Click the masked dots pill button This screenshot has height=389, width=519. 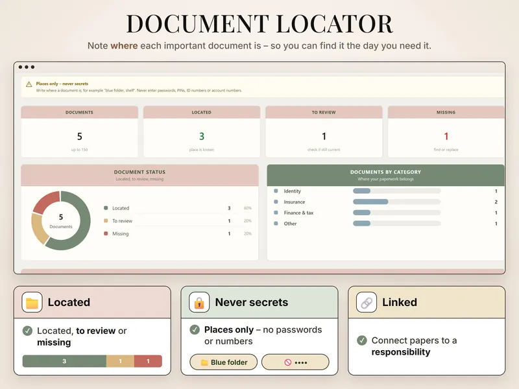click(x=295, y=362)
